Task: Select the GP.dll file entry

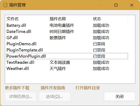Action: [x=12, y=38]
